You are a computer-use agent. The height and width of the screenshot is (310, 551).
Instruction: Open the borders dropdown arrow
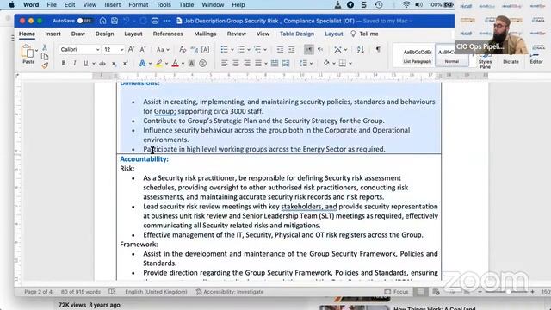pyautogui.click(x=350, y=64)
